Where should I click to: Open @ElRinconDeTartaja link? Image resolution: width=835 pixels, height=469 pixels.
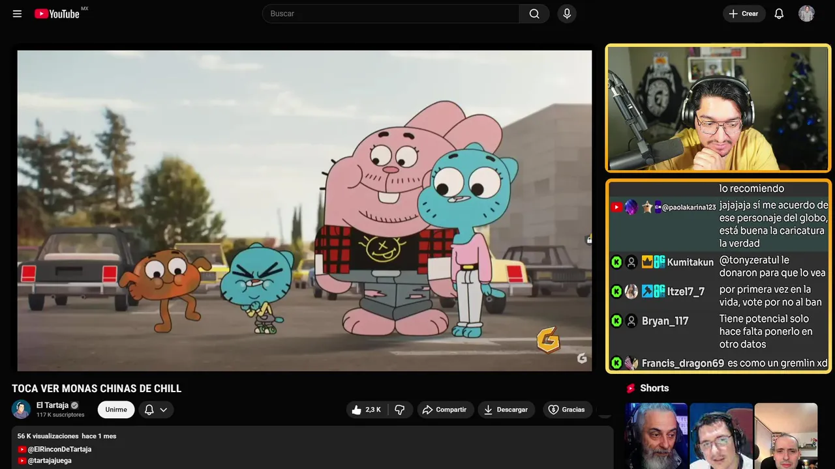tap(59, 449)
